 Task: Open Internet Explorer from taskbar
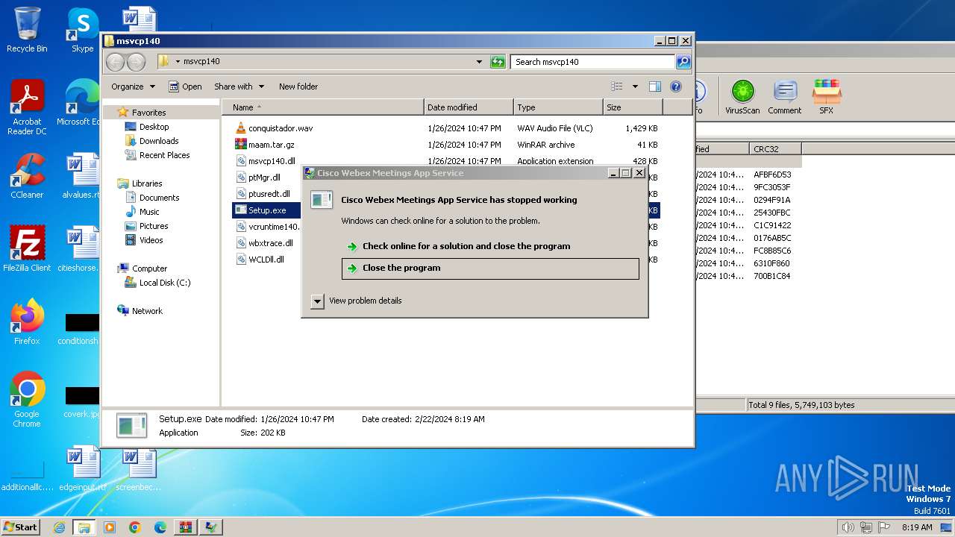(x=59, y=527)
